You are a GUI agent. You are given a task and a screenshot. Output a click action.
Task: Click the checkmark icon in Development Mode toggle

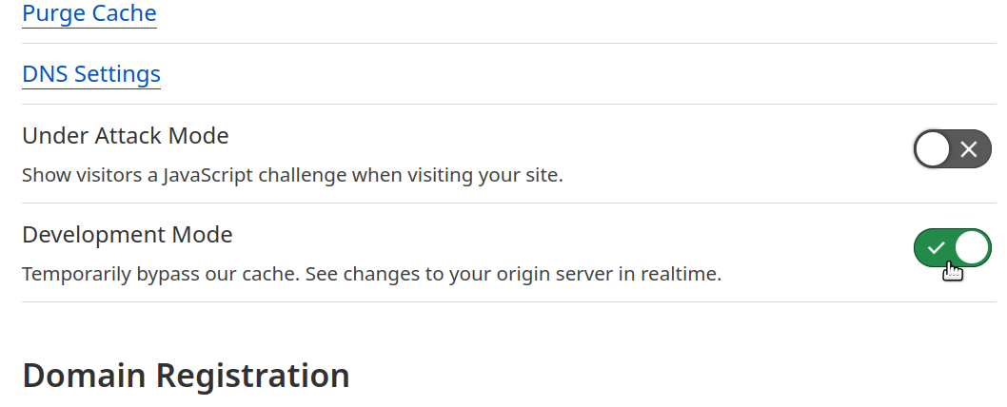(x=937, y=248)
